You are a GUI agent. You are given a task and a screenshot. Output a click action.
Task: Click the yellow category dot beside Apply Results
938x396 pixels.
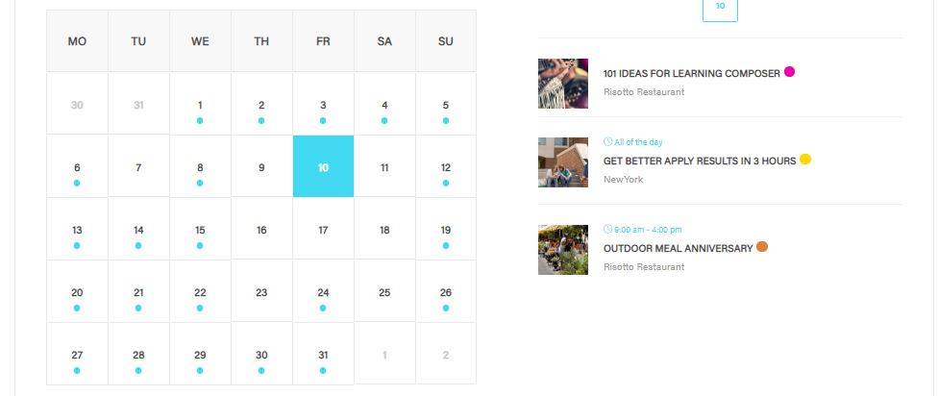(805, 160)
